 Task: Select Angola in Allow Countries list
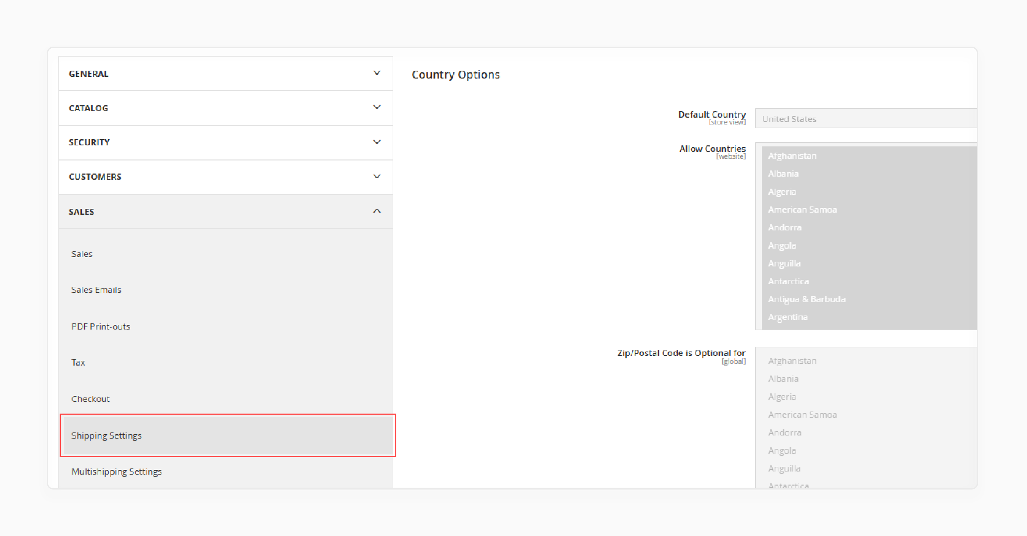click(869, 245)
